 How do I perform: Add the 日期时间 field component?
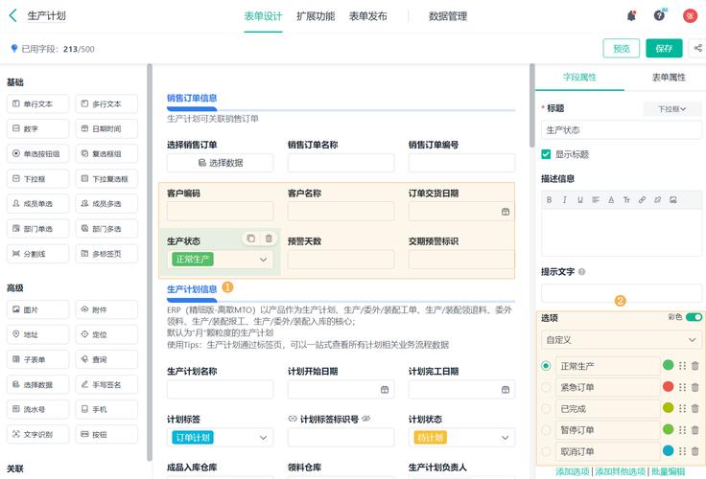tap(106, 128)
